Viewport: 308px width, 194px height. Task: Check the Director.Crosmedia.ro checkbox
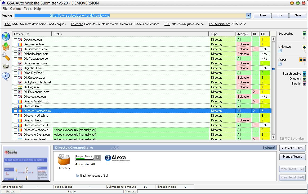[x=15, y=111]
